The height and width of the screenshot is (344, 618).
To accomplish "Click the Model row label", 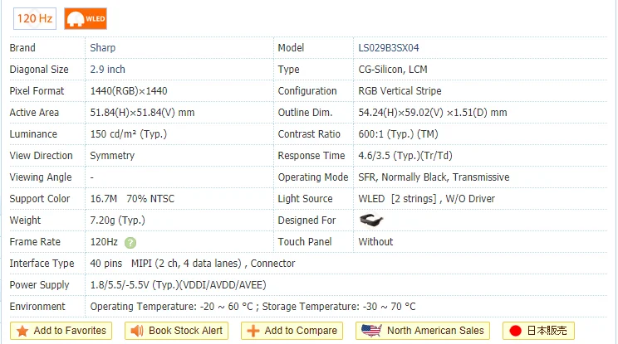I will pyautogui.click(x=291, y=48).
